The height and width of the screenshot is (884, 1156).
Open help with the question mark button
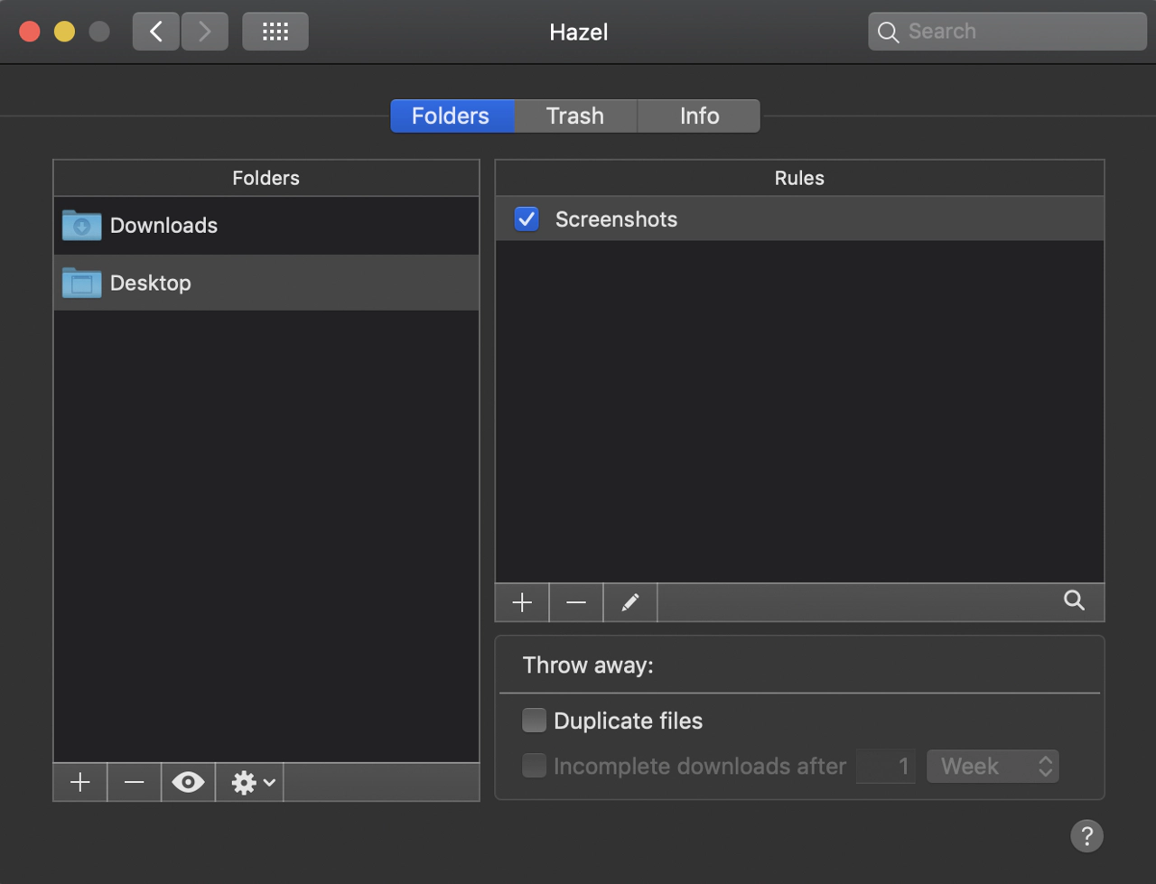click(1087, 836)
